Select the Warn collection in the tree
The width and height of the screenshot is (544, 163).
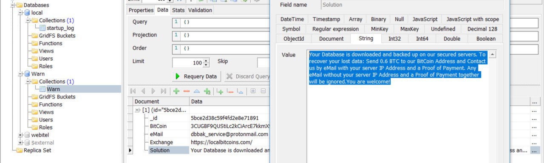(x=53, y=89)
